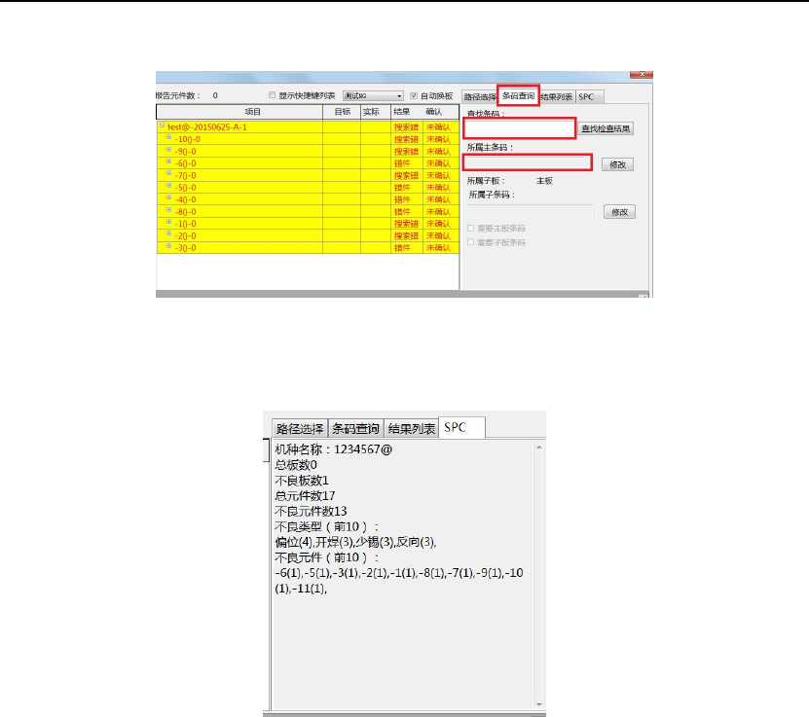809x717 pixels.
Task: Collapse the test@-20150625-A-1 tree node
Action: tap(162, 125)
